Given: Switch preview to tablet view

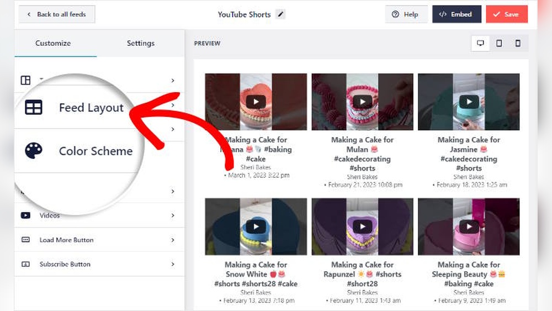Looking at the screenshot, I should (x=499, y=43).
